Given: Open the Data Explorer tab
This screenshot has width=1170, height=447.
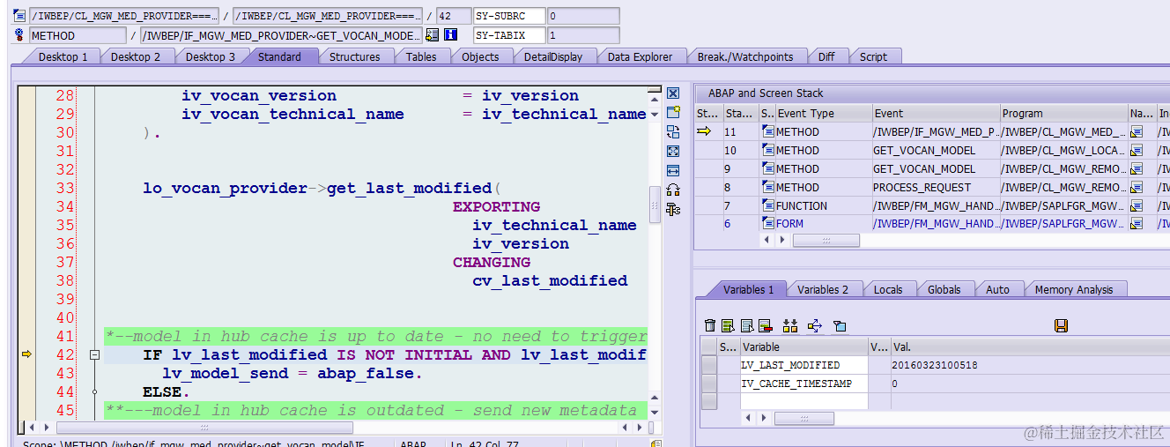Looking at the screenshot, I should click(x=640, y=56).
